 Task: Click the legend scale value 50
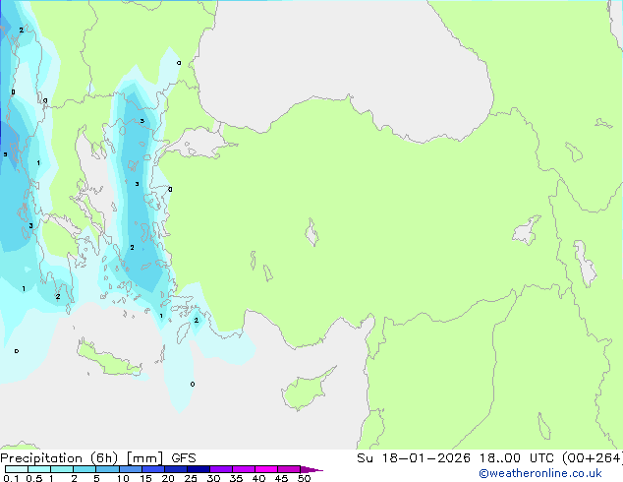pyautogui.click(x=304, y=478)
